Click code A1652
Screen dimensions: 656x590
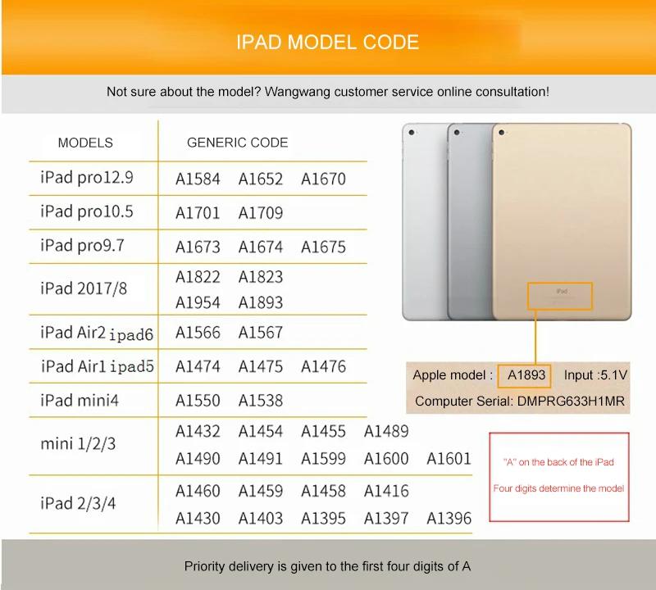260,179
